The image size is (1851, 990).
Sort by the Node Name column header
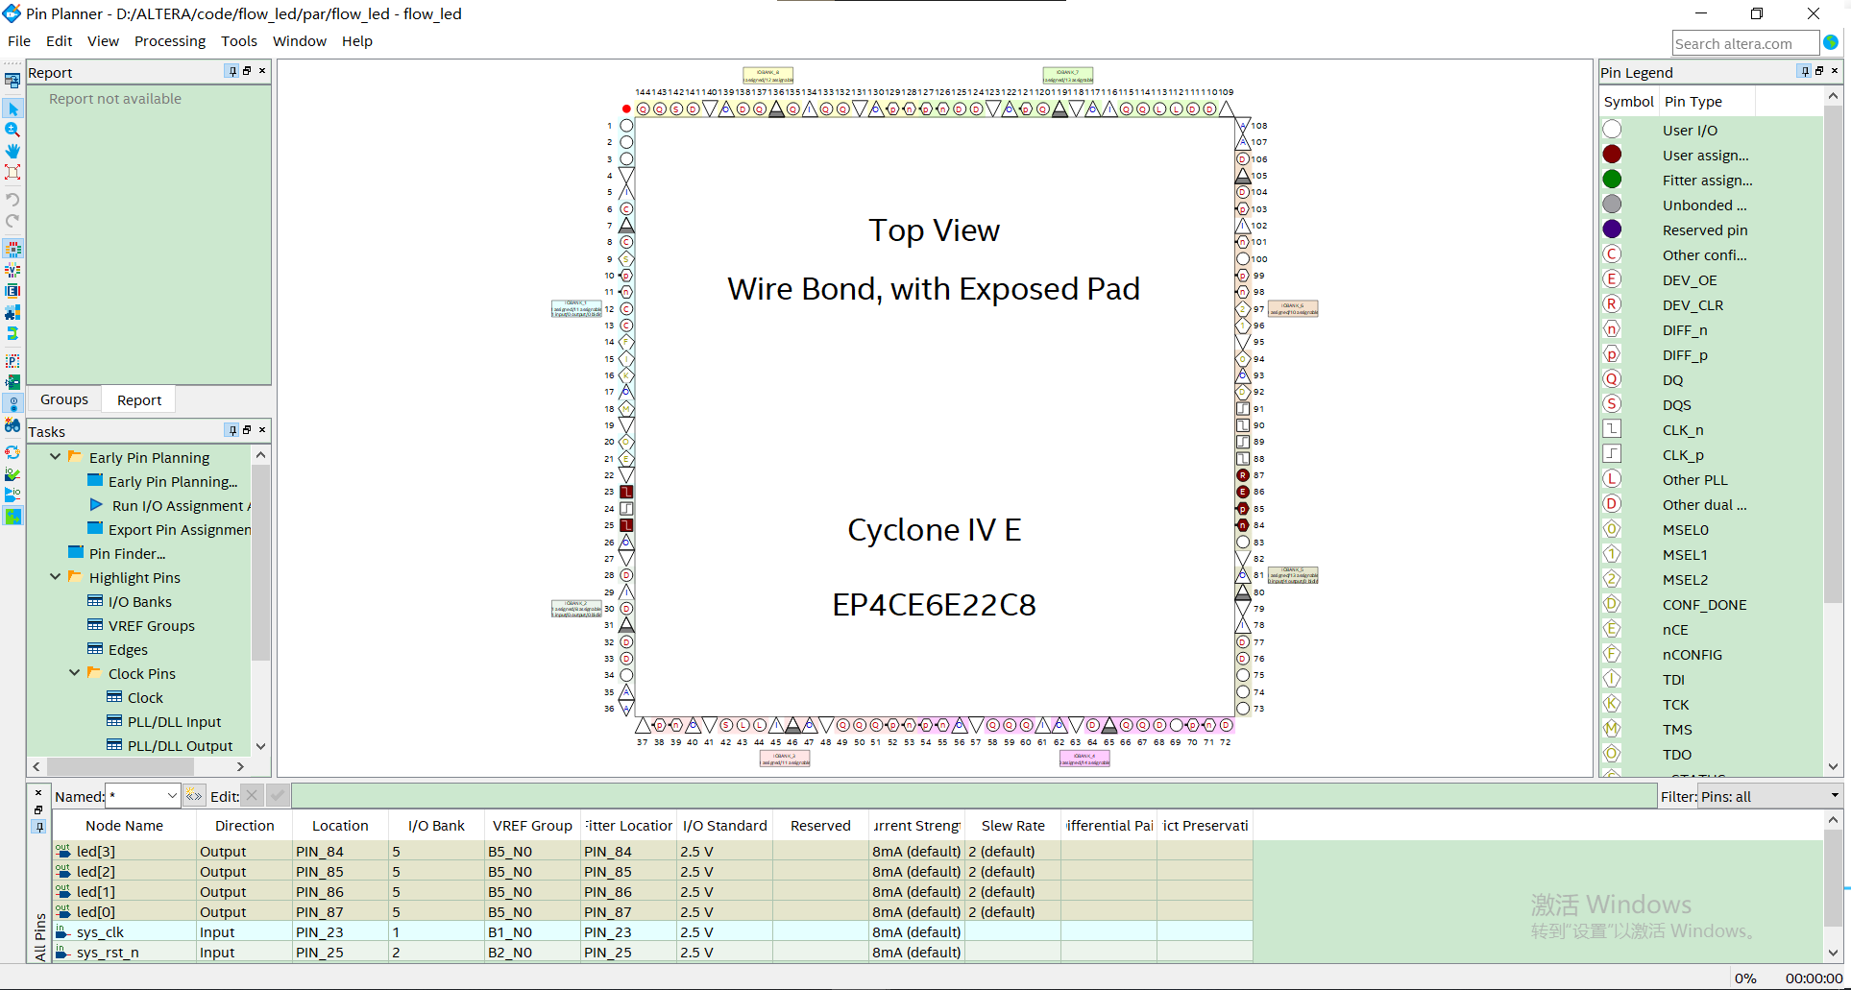124,826
